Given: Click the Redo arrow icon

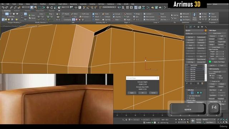Looking at the screenshot, I should 7,7.
